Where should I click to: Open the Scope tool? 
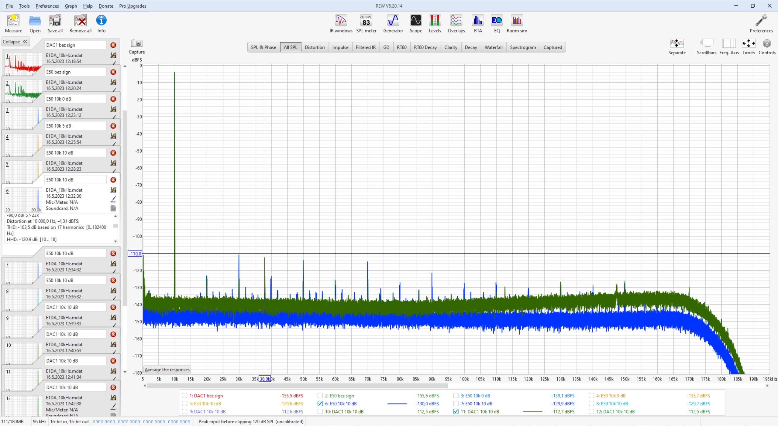[x=416, y=23]
